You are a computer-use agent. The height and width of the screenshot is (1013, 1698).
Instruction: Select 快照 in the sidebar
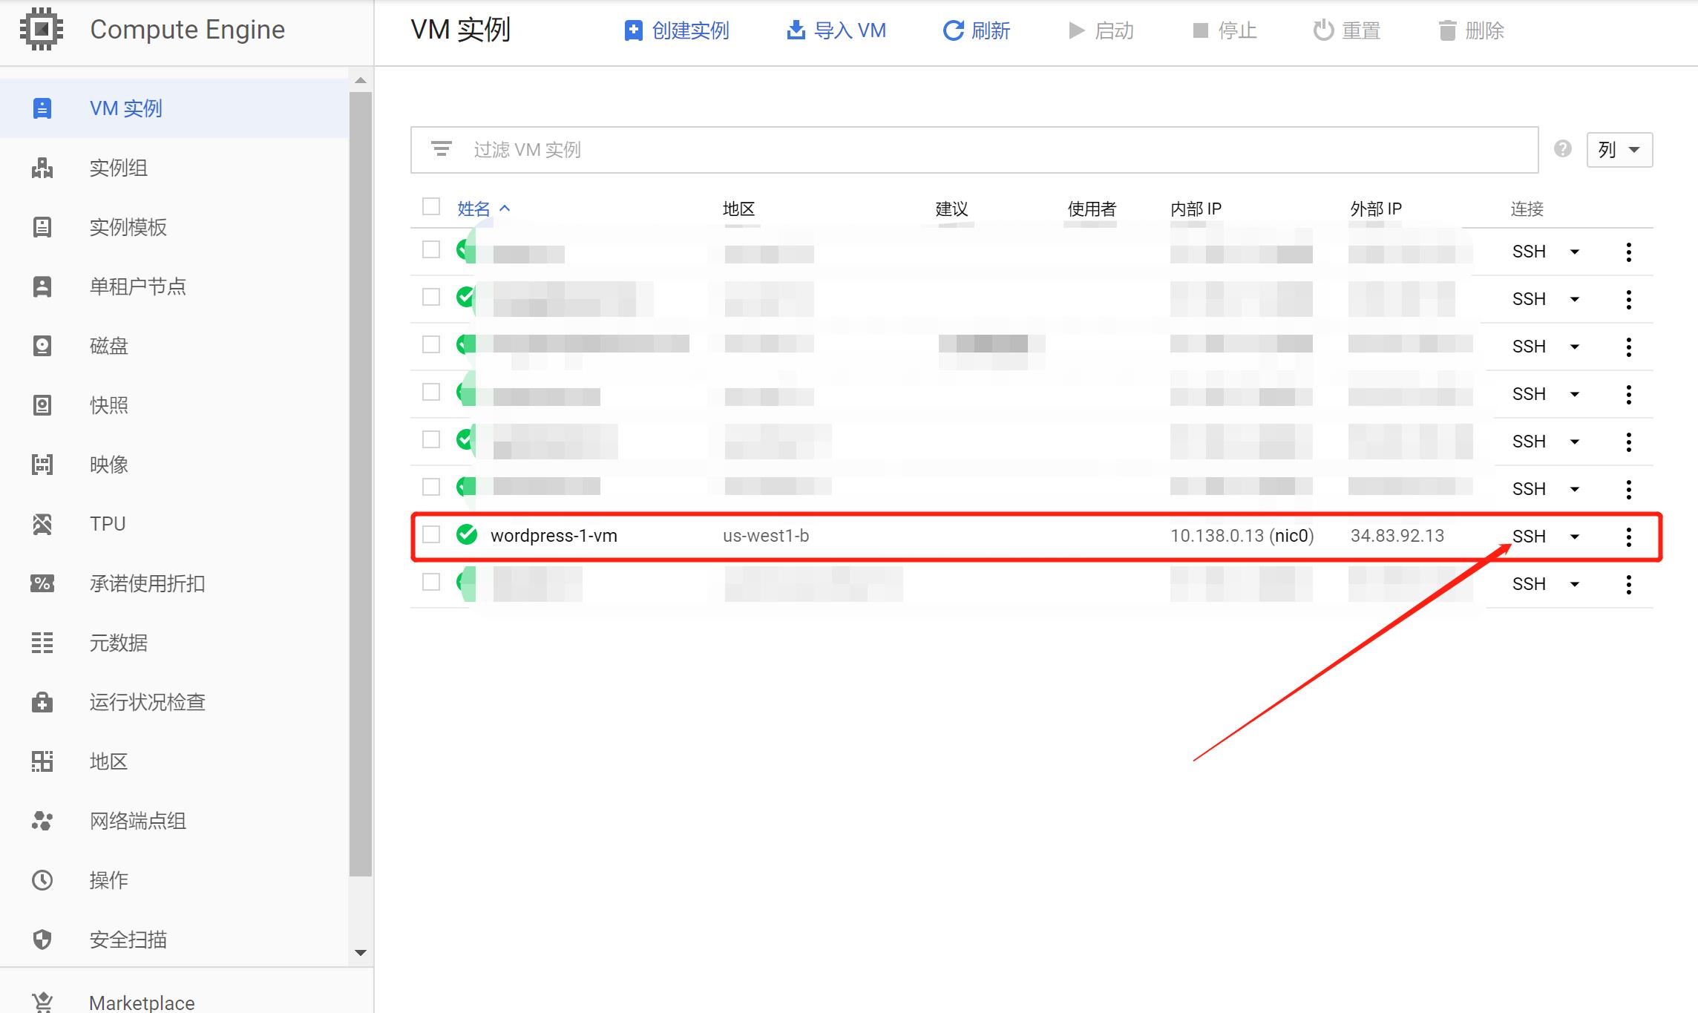109,405
